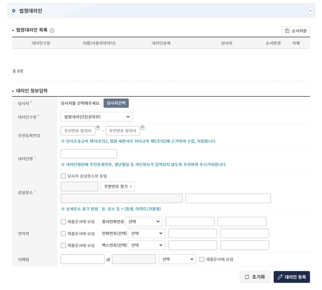Click the base address field

click(122, 198)
